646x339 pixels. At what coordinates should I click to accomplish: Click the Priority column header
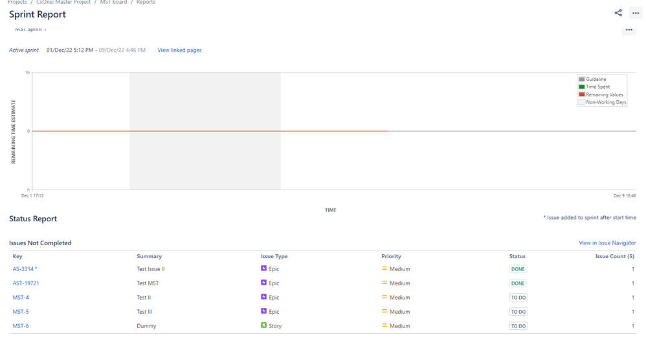coord(391,256)
